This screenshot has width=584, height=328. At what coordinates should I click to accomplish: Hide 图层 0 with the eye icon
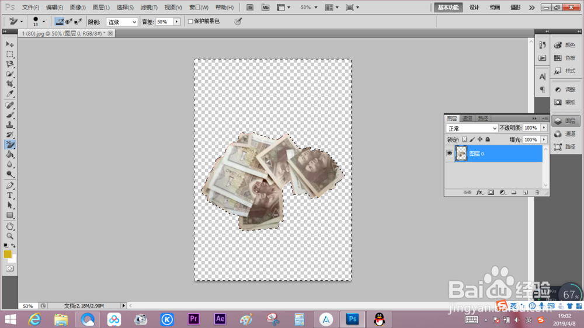point(450,153)
